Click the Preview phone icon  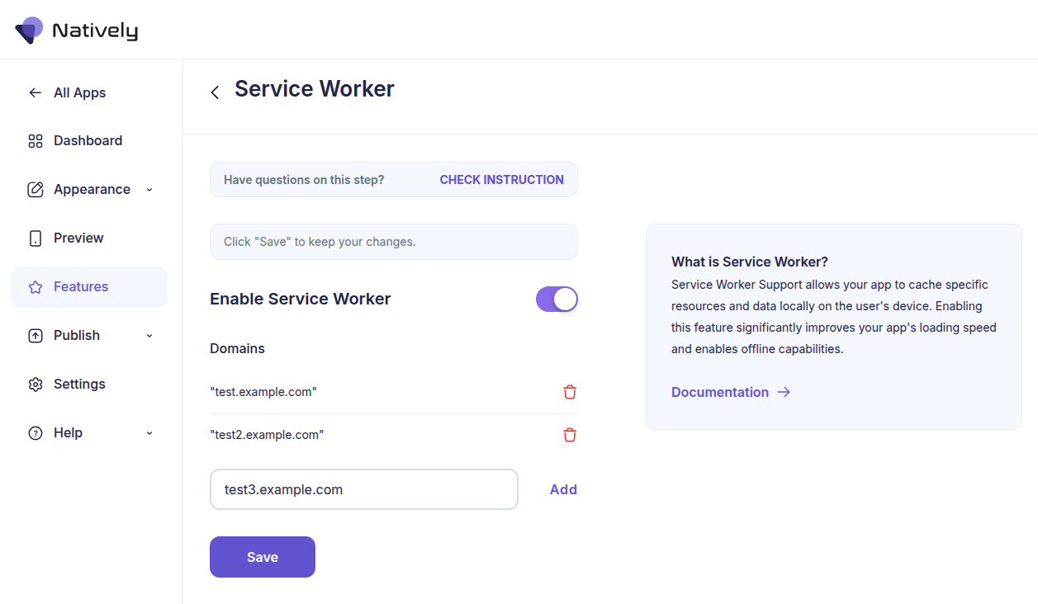click(36, 238)
